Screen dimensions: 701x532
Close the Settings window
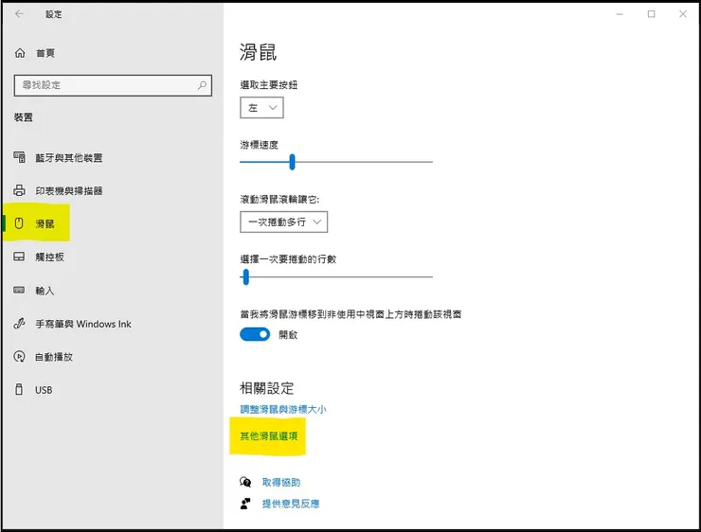point(683,14)
